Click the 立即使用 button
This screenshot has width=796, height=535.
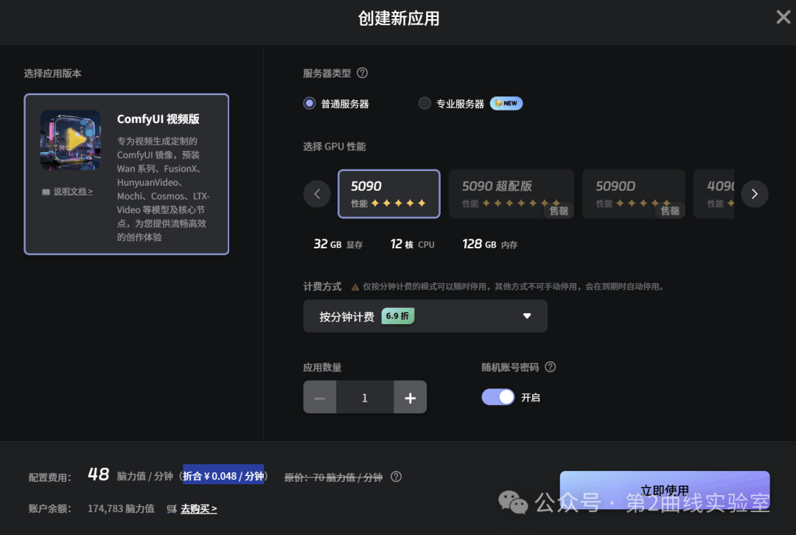click(665, 490)
